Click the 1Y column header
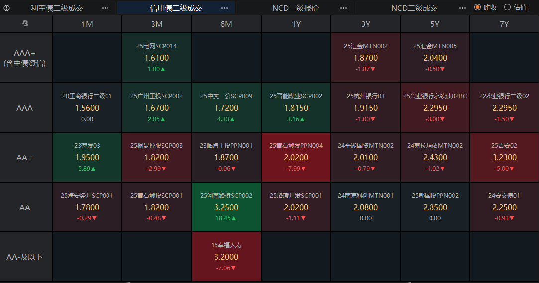Viewport: 539px width, 283px height. click(x=296, y=24)
